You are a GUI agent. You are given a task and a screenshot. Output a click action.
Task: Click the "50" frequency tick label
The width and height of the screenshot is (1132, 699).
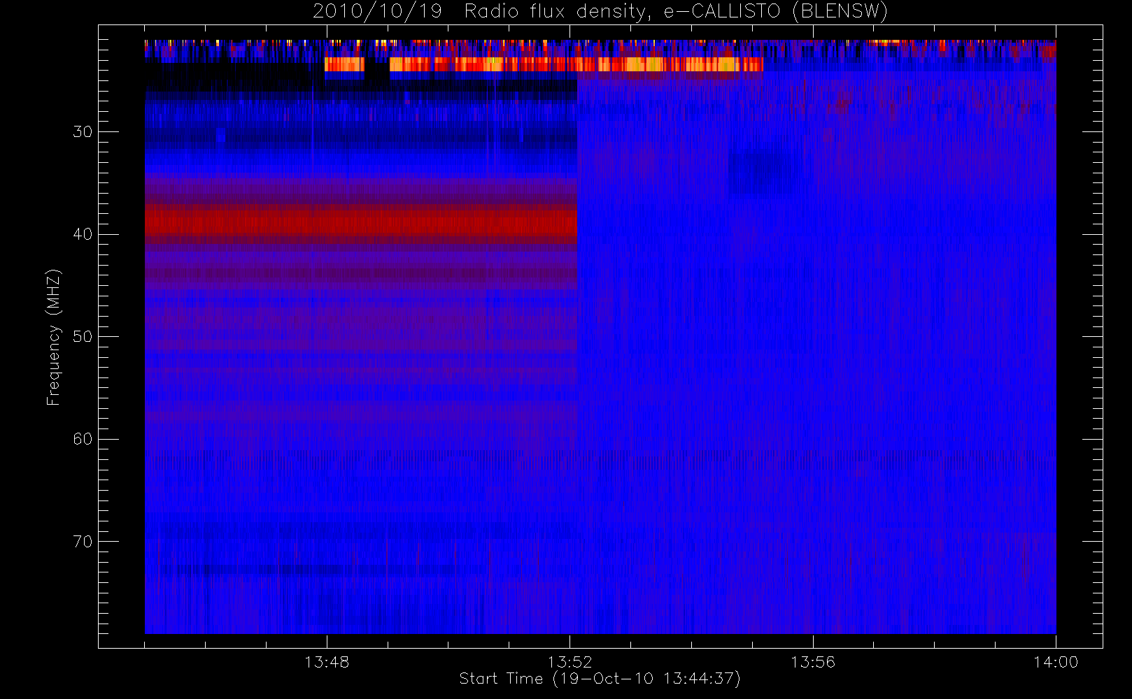tap(83, 336)
